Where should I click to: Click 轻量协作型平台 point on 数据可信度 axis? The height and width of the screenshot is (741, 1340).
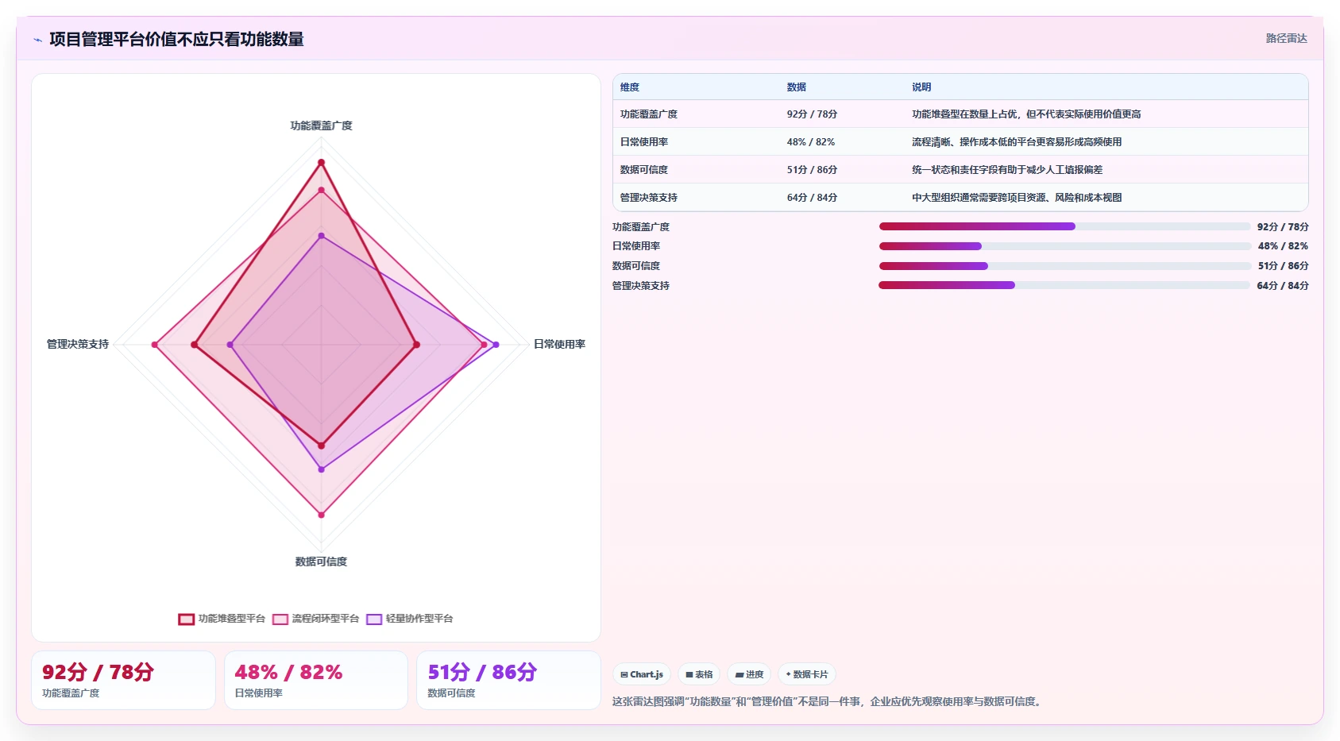(x=321, y=469)
